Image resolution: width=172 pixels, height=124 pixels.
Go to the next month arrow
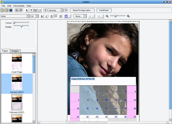(x=66, y=10)
